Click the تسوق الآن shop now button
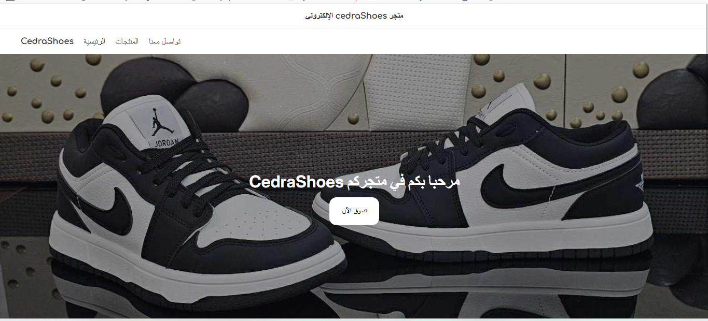 click(x=354, y=211)
